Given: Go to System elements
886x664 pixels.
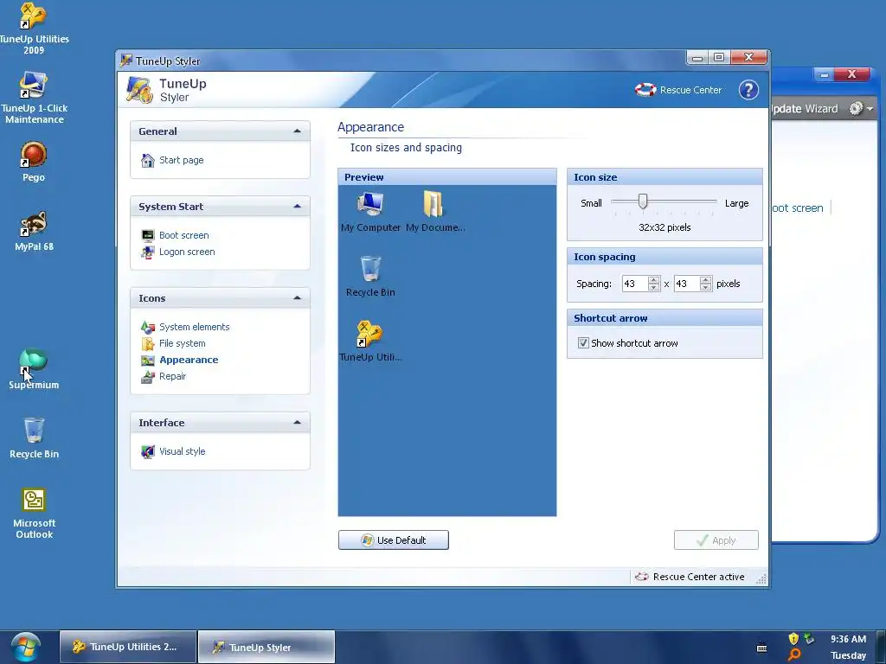Looking at the screenshot, I should pyautogui.click(x=195, y=327).
